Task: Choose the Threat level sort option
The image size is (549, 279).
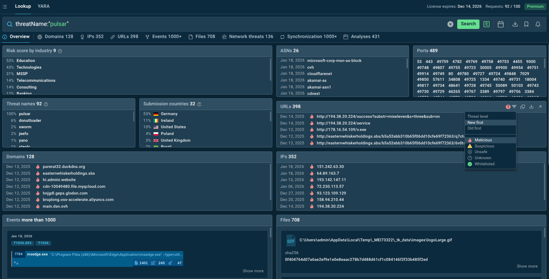Action: 477,116
